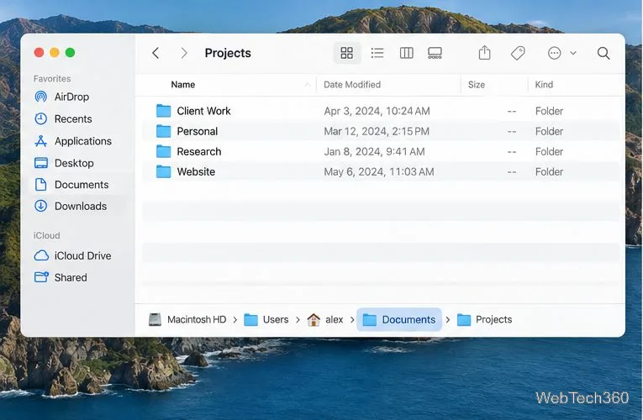Click the Applications icon in sidebar
The width and height of the screenshot is (643, 420).
tap(40, 141)
